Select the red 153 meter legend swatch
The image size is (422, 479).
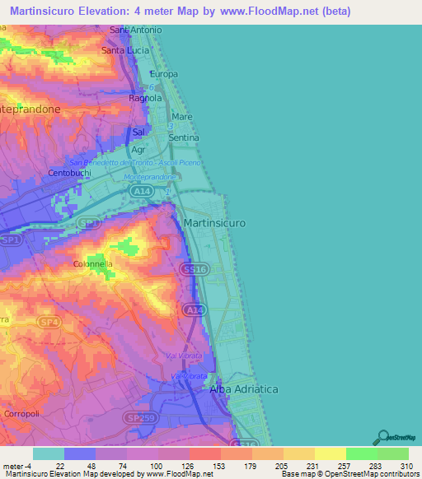205,453
